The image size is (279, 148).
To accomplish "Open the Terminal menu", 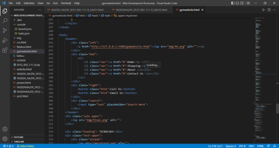I will tap(66, 3).
